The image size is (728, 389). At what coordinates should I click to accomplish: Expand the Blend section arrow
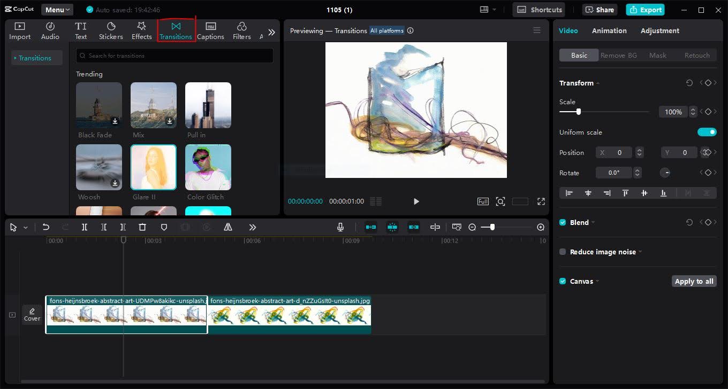tap(593, 223)
